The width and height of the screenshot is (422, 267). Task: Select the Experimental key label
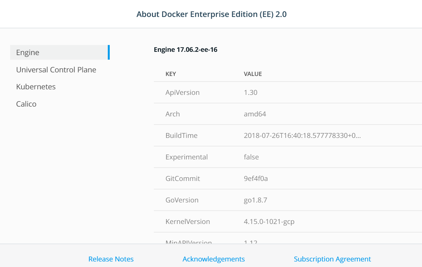tap(187, 157)
